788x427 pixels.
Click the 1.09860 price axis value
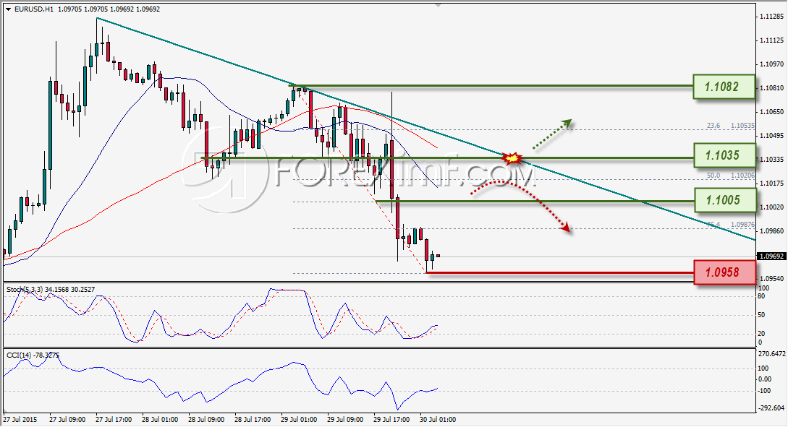click(771, 230)
